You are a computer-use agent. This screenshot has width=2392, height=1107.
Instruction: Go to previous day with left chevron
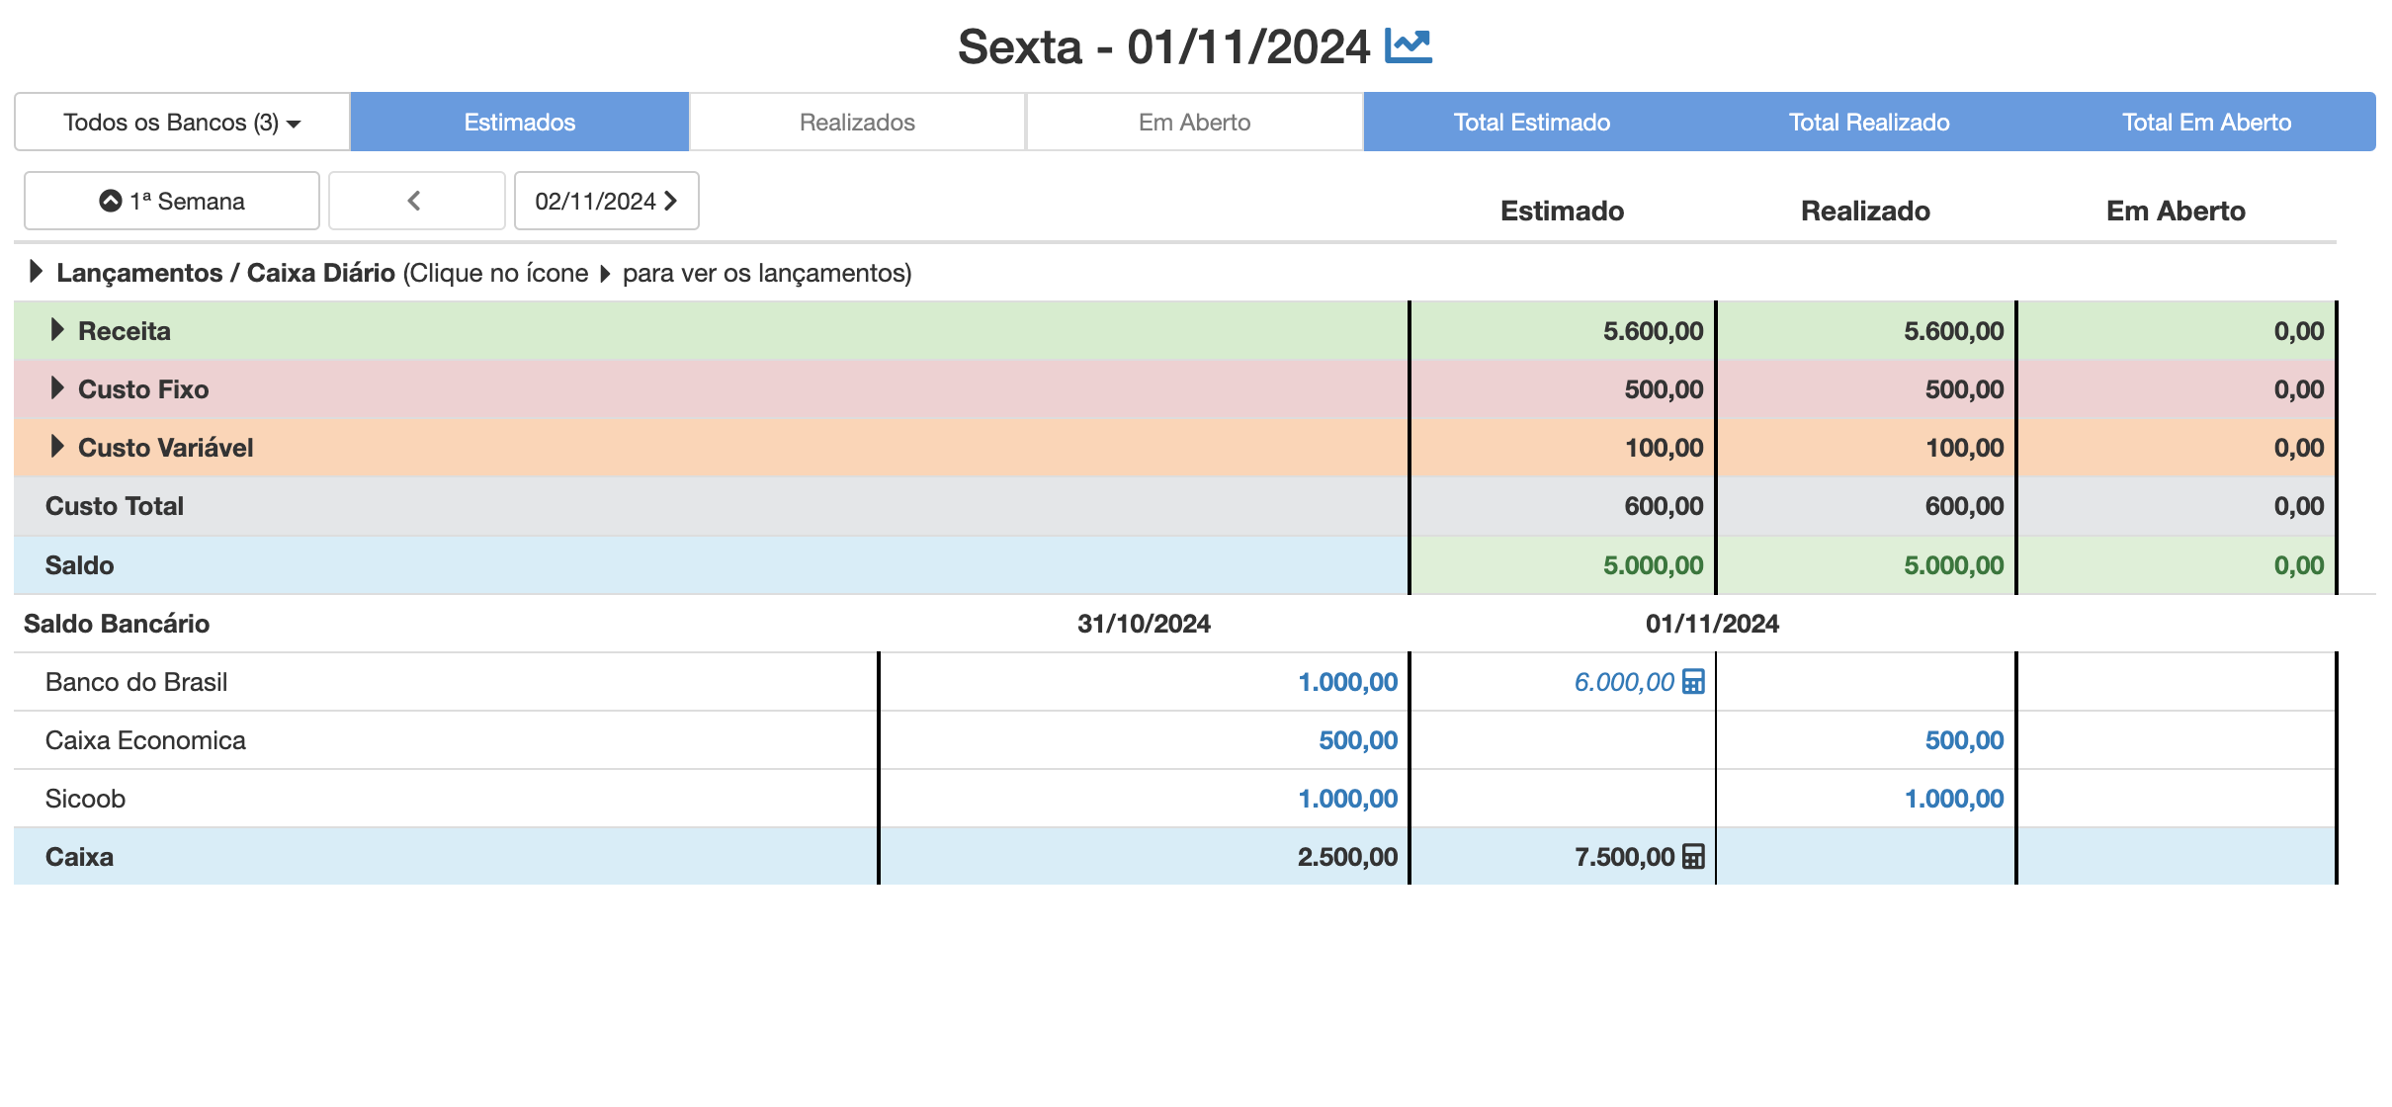tap(416, 201)
